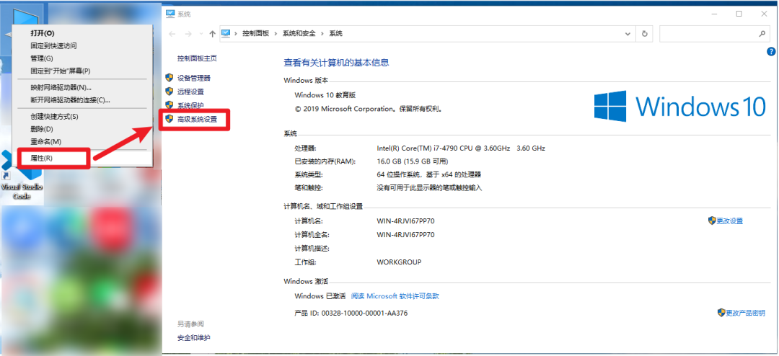Screen dimensions: 779x356
Task: Click the search magnifier icon
Action: [x=762, y=34]
